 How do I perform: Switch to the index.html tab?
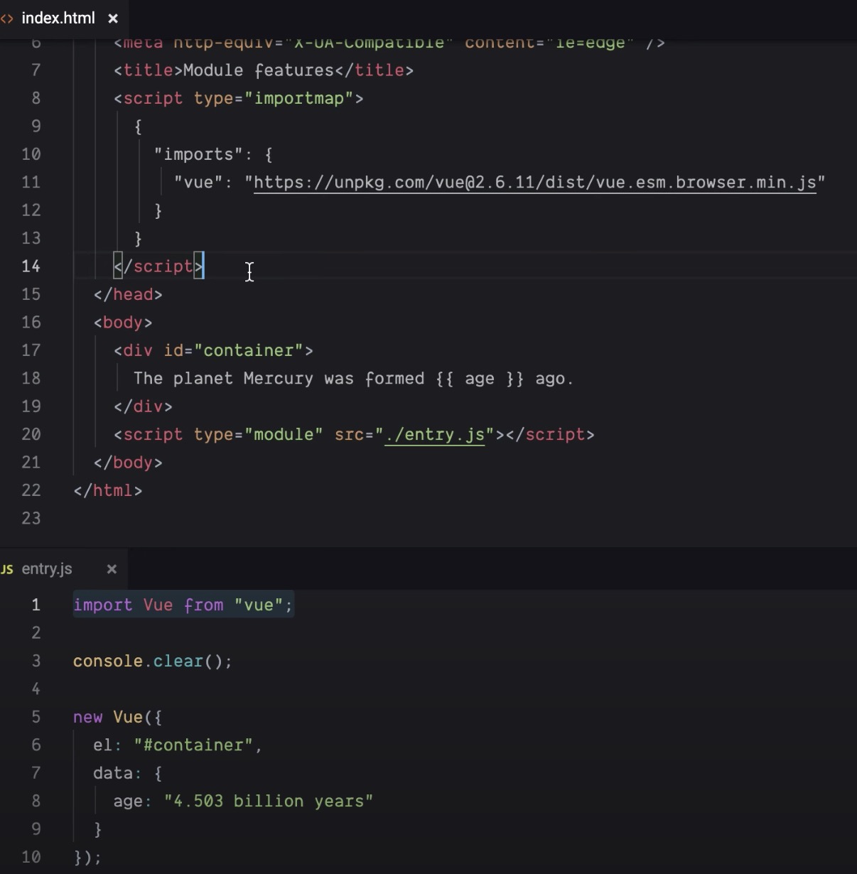[x=58, y=18]
